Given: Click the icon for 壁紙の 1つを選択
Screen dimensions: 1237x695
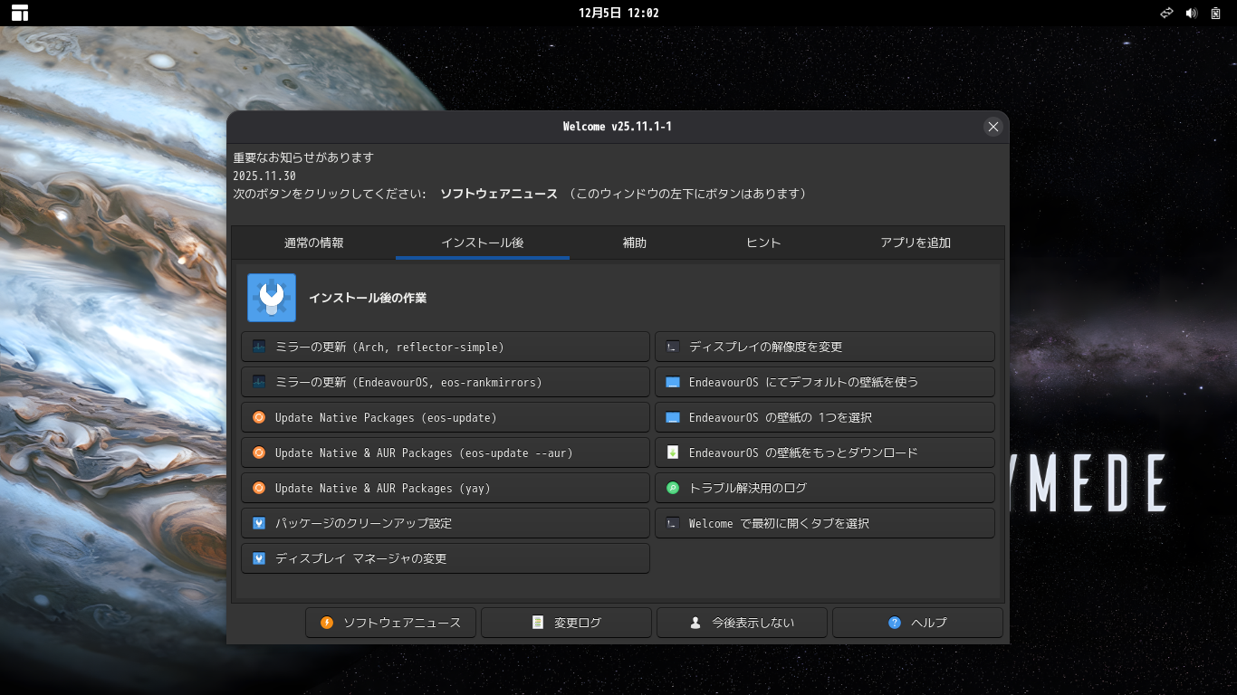Looking at the screenshot, I should pyautogui.click(x=673, y=417).
